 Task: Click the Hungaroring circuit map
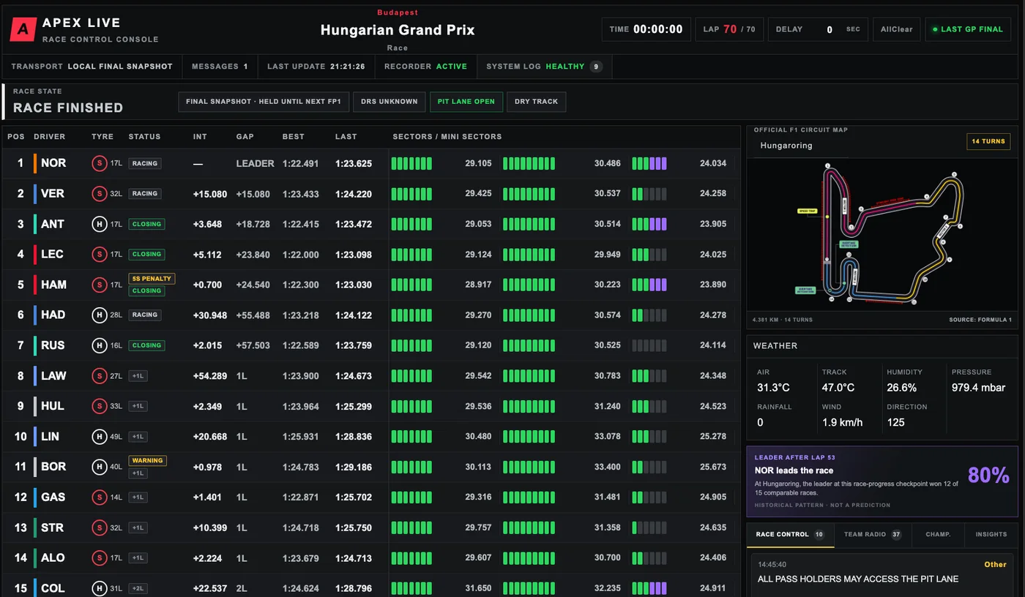(881, 236)
